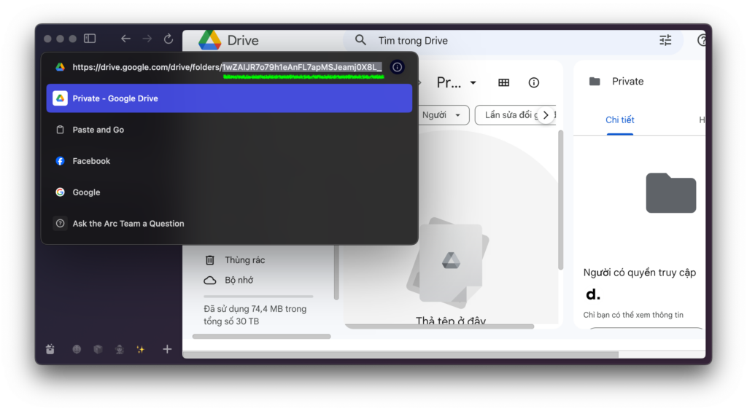
Task: Expand the Private folder name dropdown
Action: coord(473,82)
